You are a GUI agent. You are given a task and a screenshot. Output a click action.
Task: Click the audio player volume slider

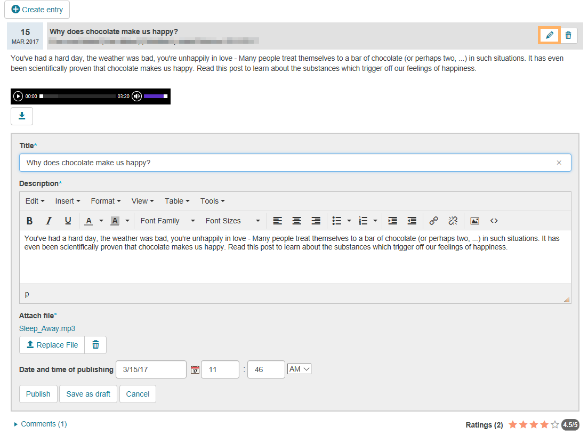(x=156, y=96)
